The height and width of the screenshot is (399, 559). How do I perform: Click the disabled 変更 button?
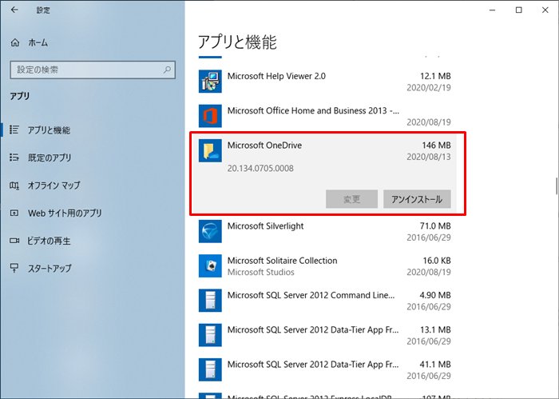pos(351,199)
